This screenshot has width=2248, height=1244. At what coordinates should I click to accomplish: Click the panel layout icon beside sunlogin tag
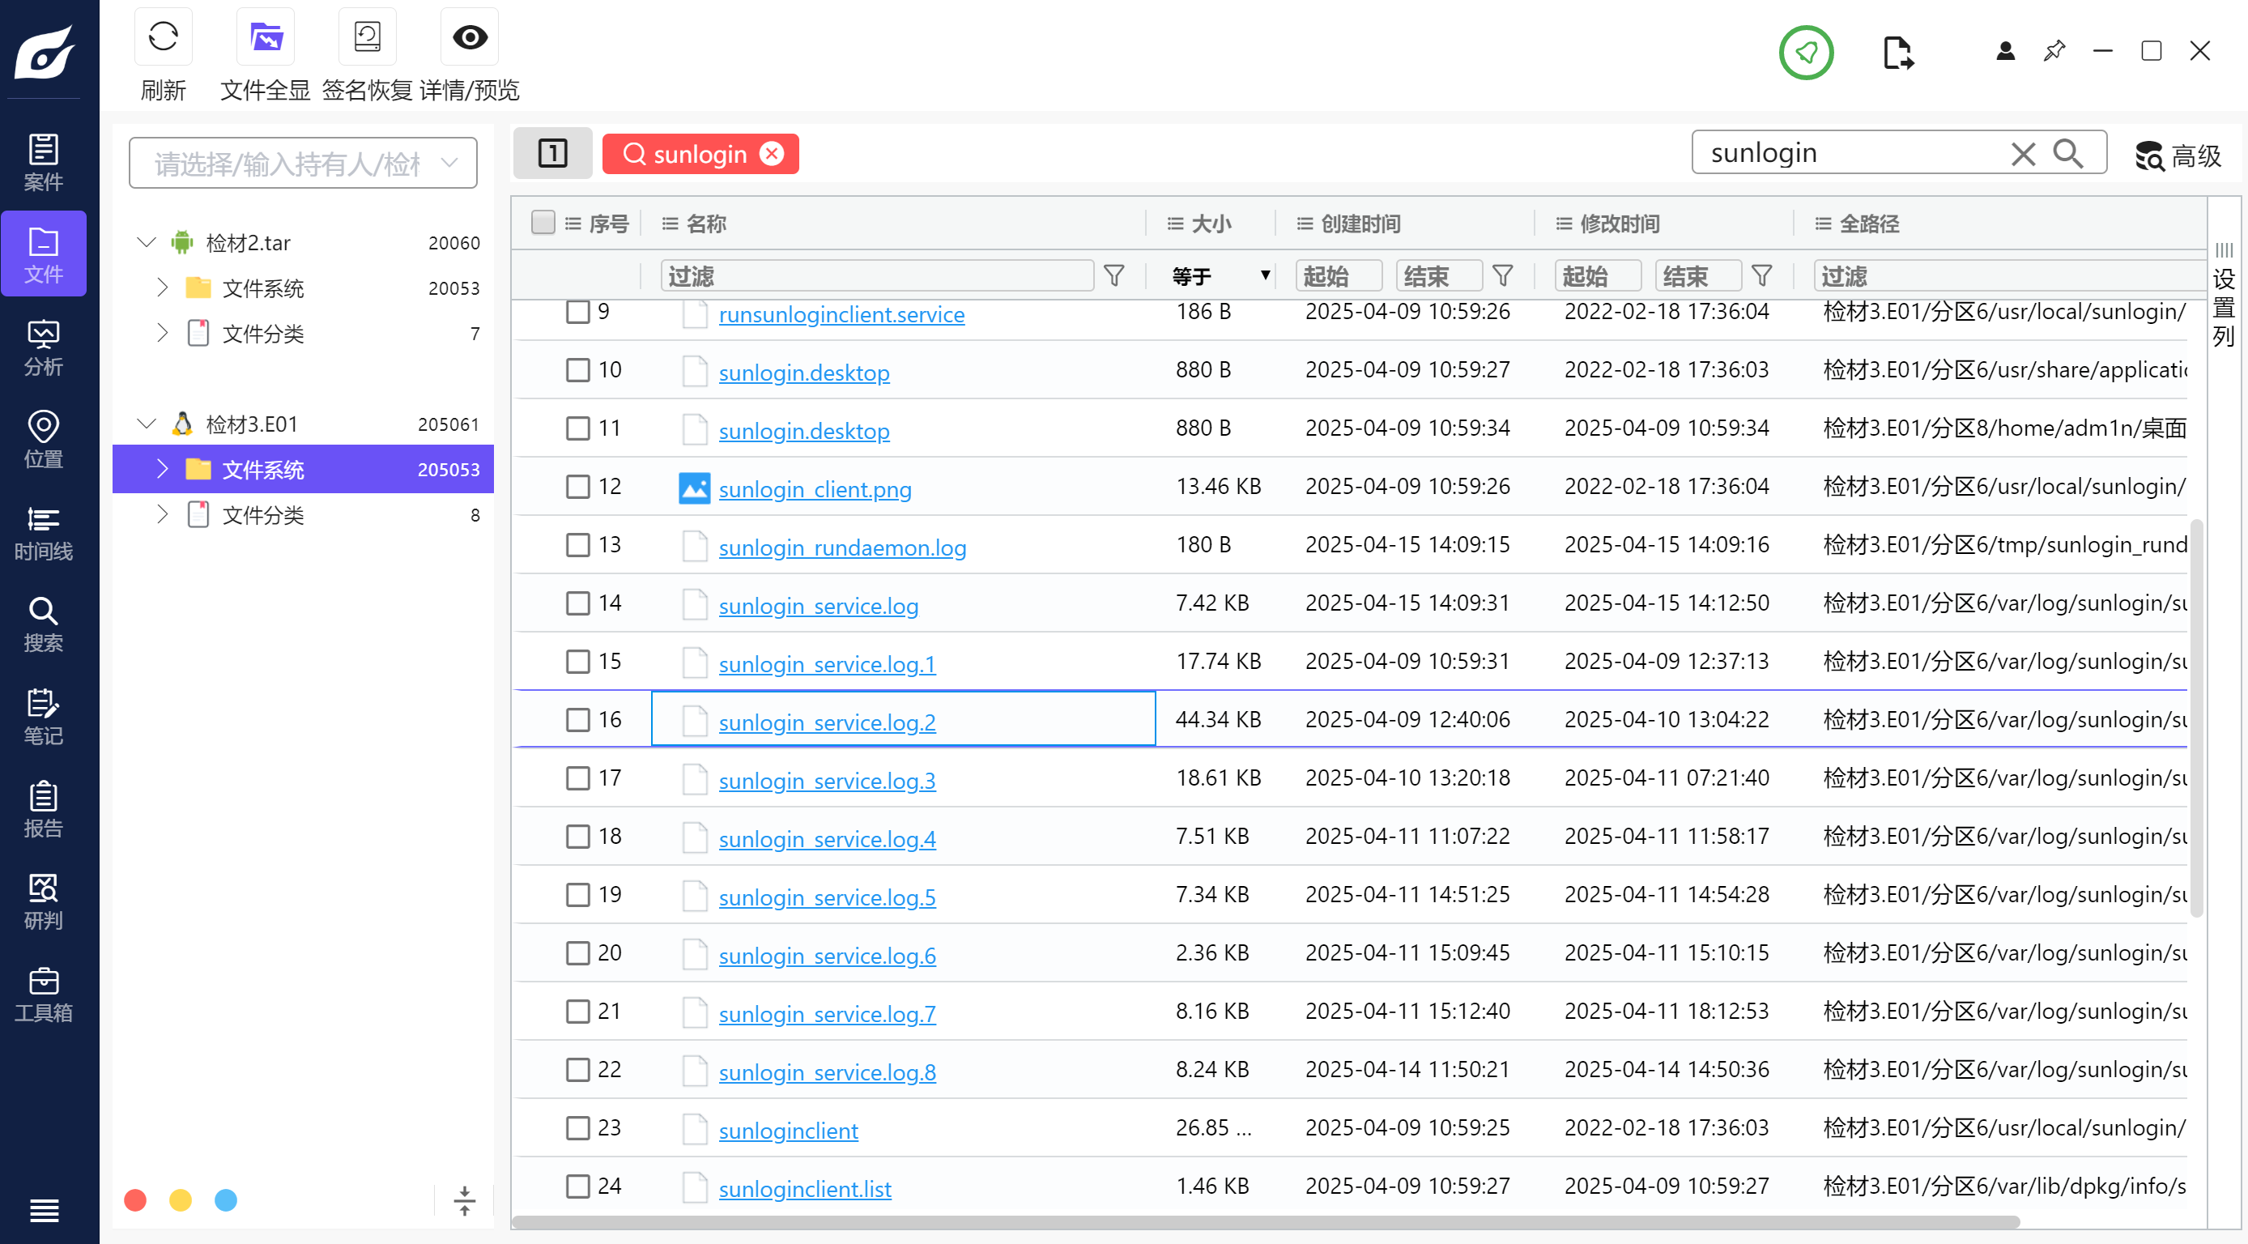point(552,154)
